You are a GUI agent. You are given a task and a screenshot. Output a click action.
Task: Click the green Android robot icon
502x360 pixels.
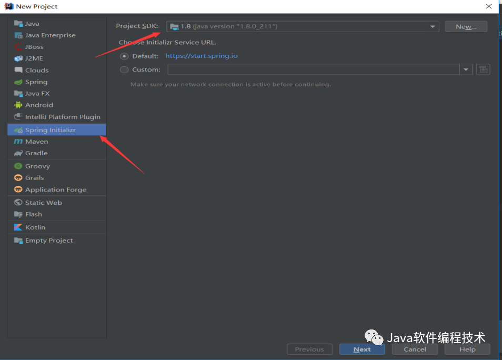tap(18, 105)
